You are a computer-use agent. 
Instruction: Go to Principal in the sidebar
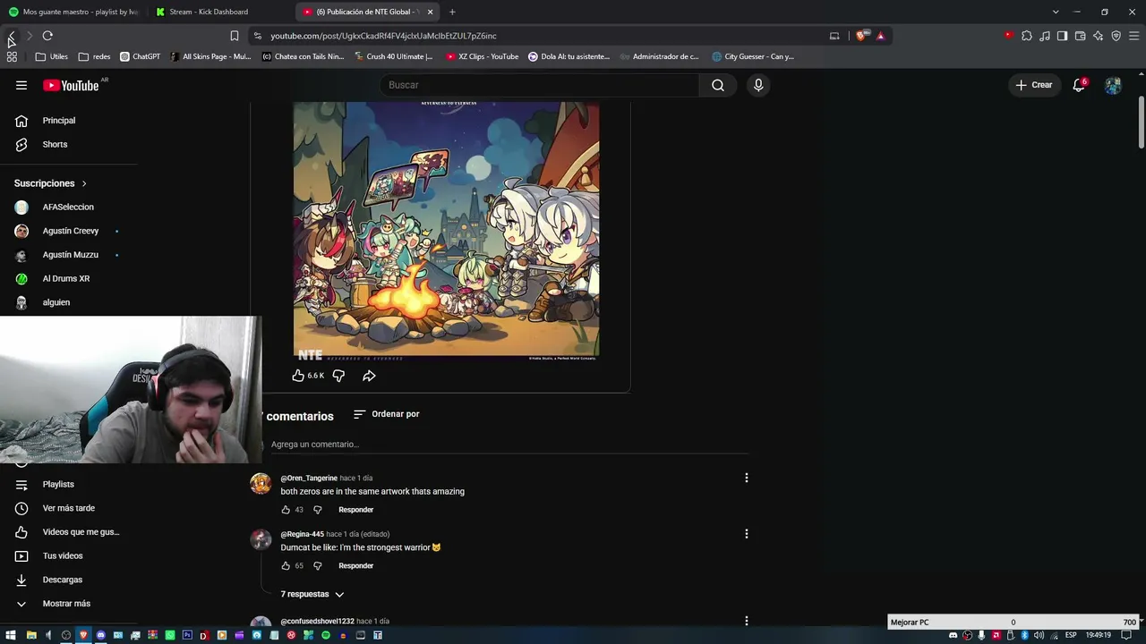pos(59,121)
